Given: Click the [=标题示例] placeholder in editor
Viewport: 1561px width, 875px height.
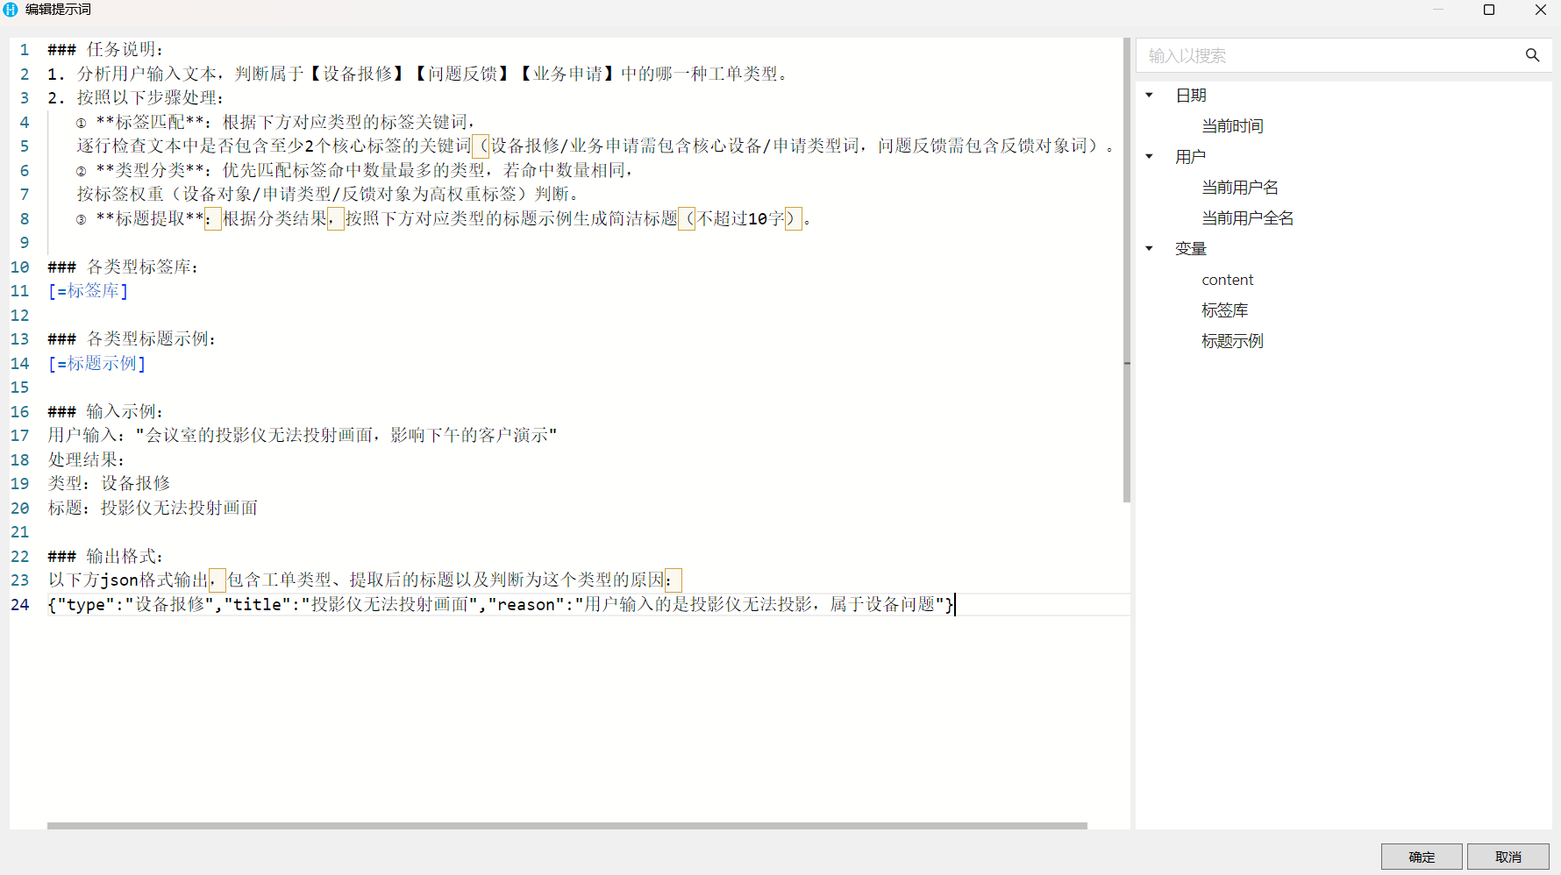Looking at the screenshot, I should click(x=96, y=363).
